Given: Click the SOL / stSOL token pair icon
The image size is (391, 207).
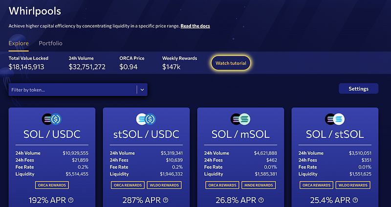Looking at the screenshot, I should coord(334,118).
